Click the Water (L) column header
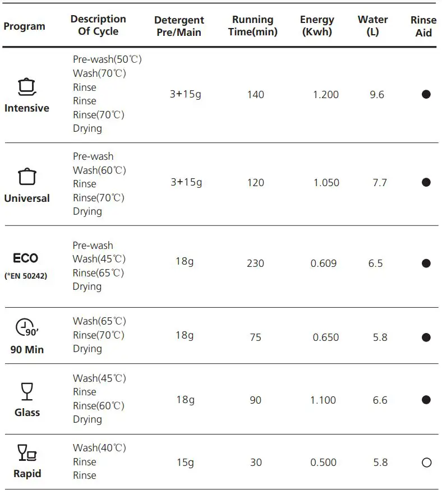Viewport: 442px width, 490px height. 372,26
